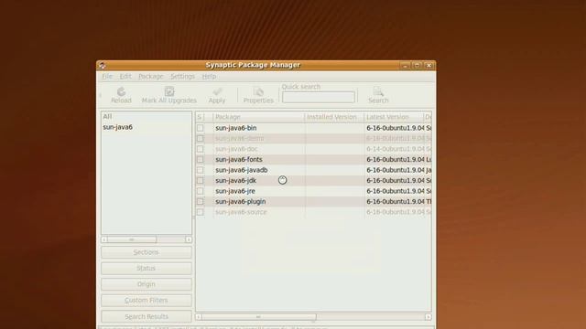Screen dimensions: 586x329
Task: Toggle the sun-java6-jre checkbox
Action: coord(201,191)
